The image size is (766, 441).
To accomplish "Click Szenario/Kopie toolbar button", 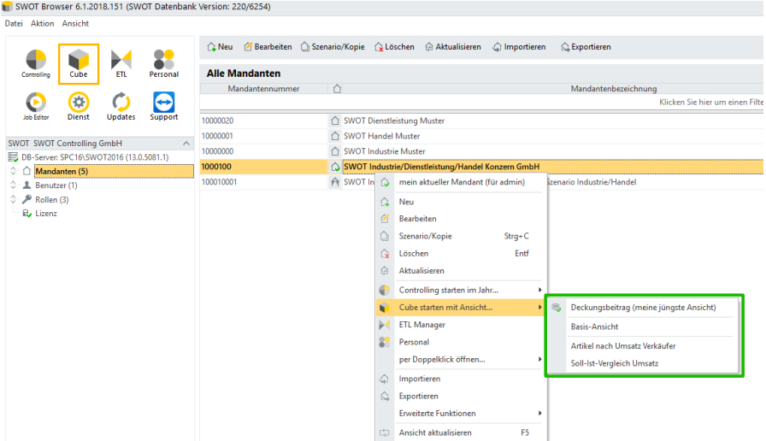I will [333, 47].
